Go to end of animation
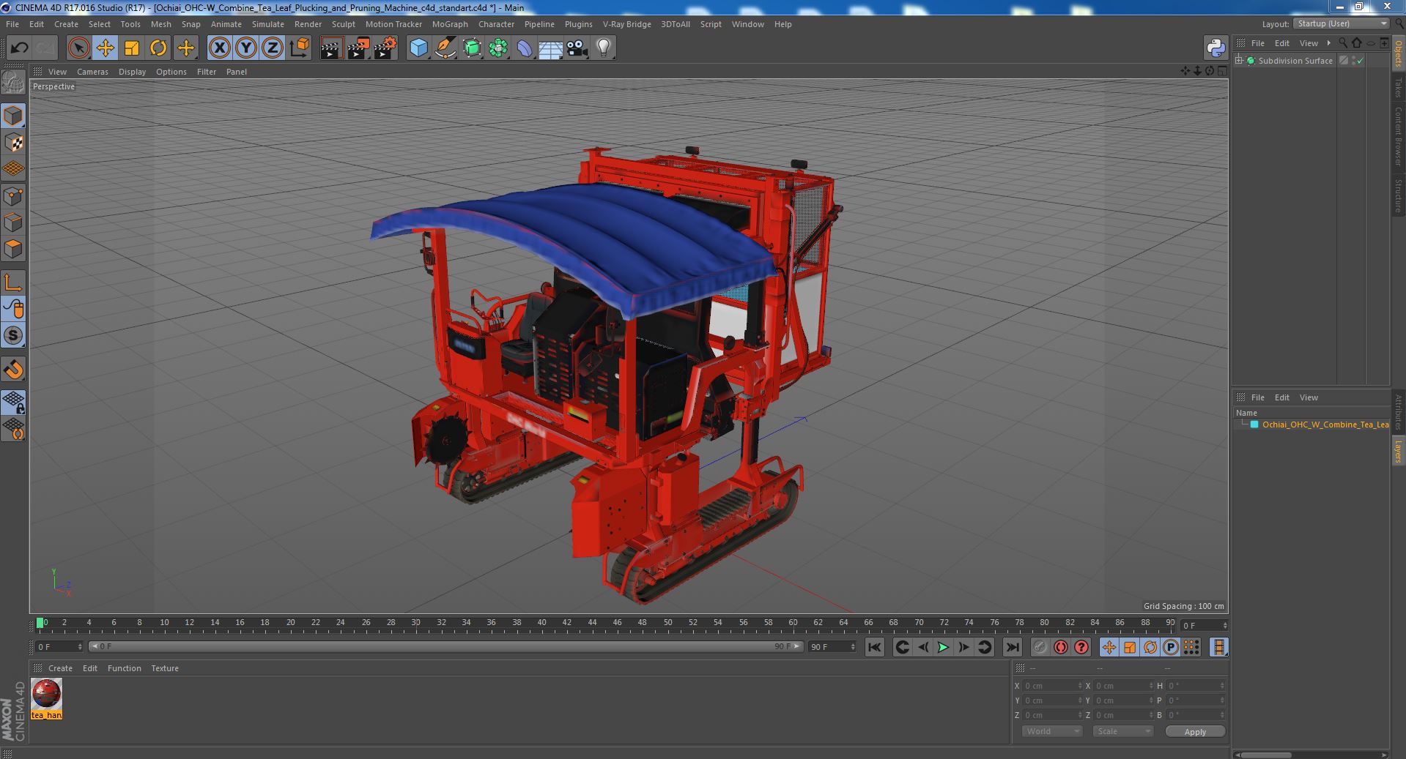This screenshot has height=759, width=1406. [x=1013, y=647]
